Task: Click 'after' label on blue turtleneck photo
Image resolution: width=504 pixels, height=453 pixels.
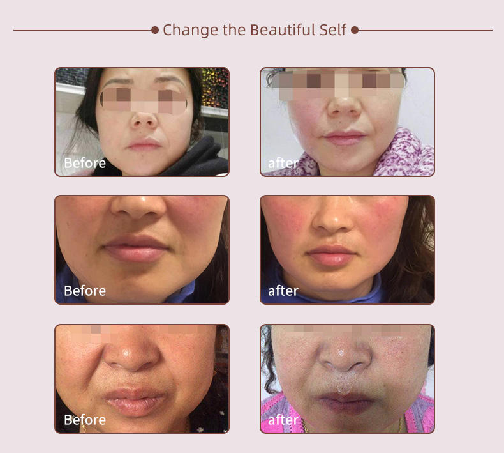Action: (283, 291)
